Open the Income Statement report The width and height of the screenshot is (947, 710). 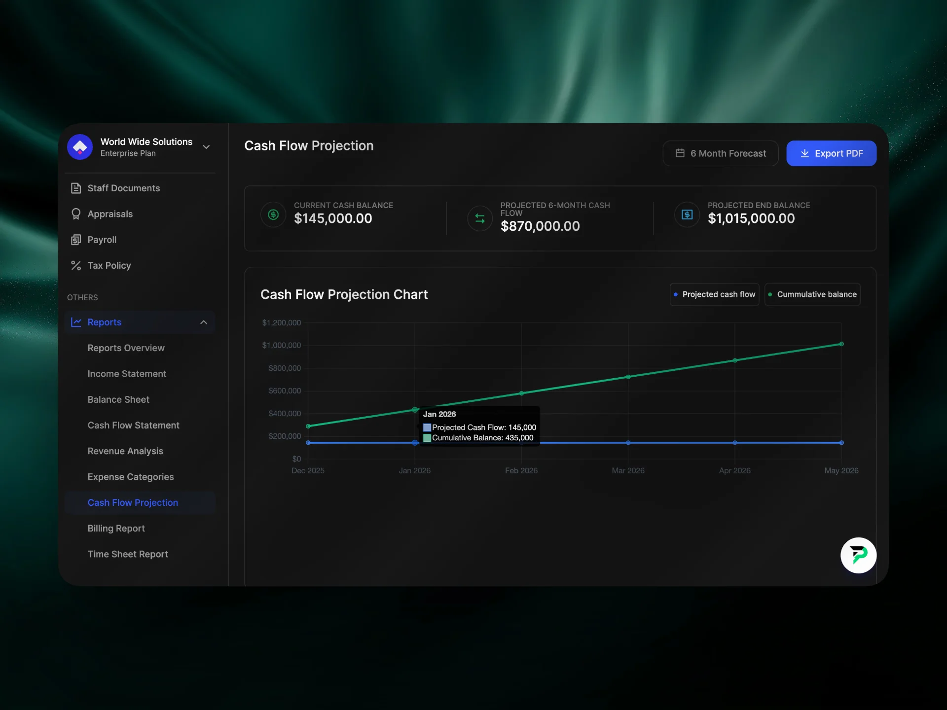pos(127,374)
